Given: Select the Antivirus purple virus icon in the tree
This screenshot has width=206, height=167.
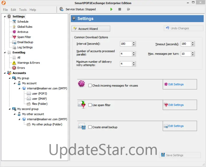Looking at the screenshot, I should (14, 32).
